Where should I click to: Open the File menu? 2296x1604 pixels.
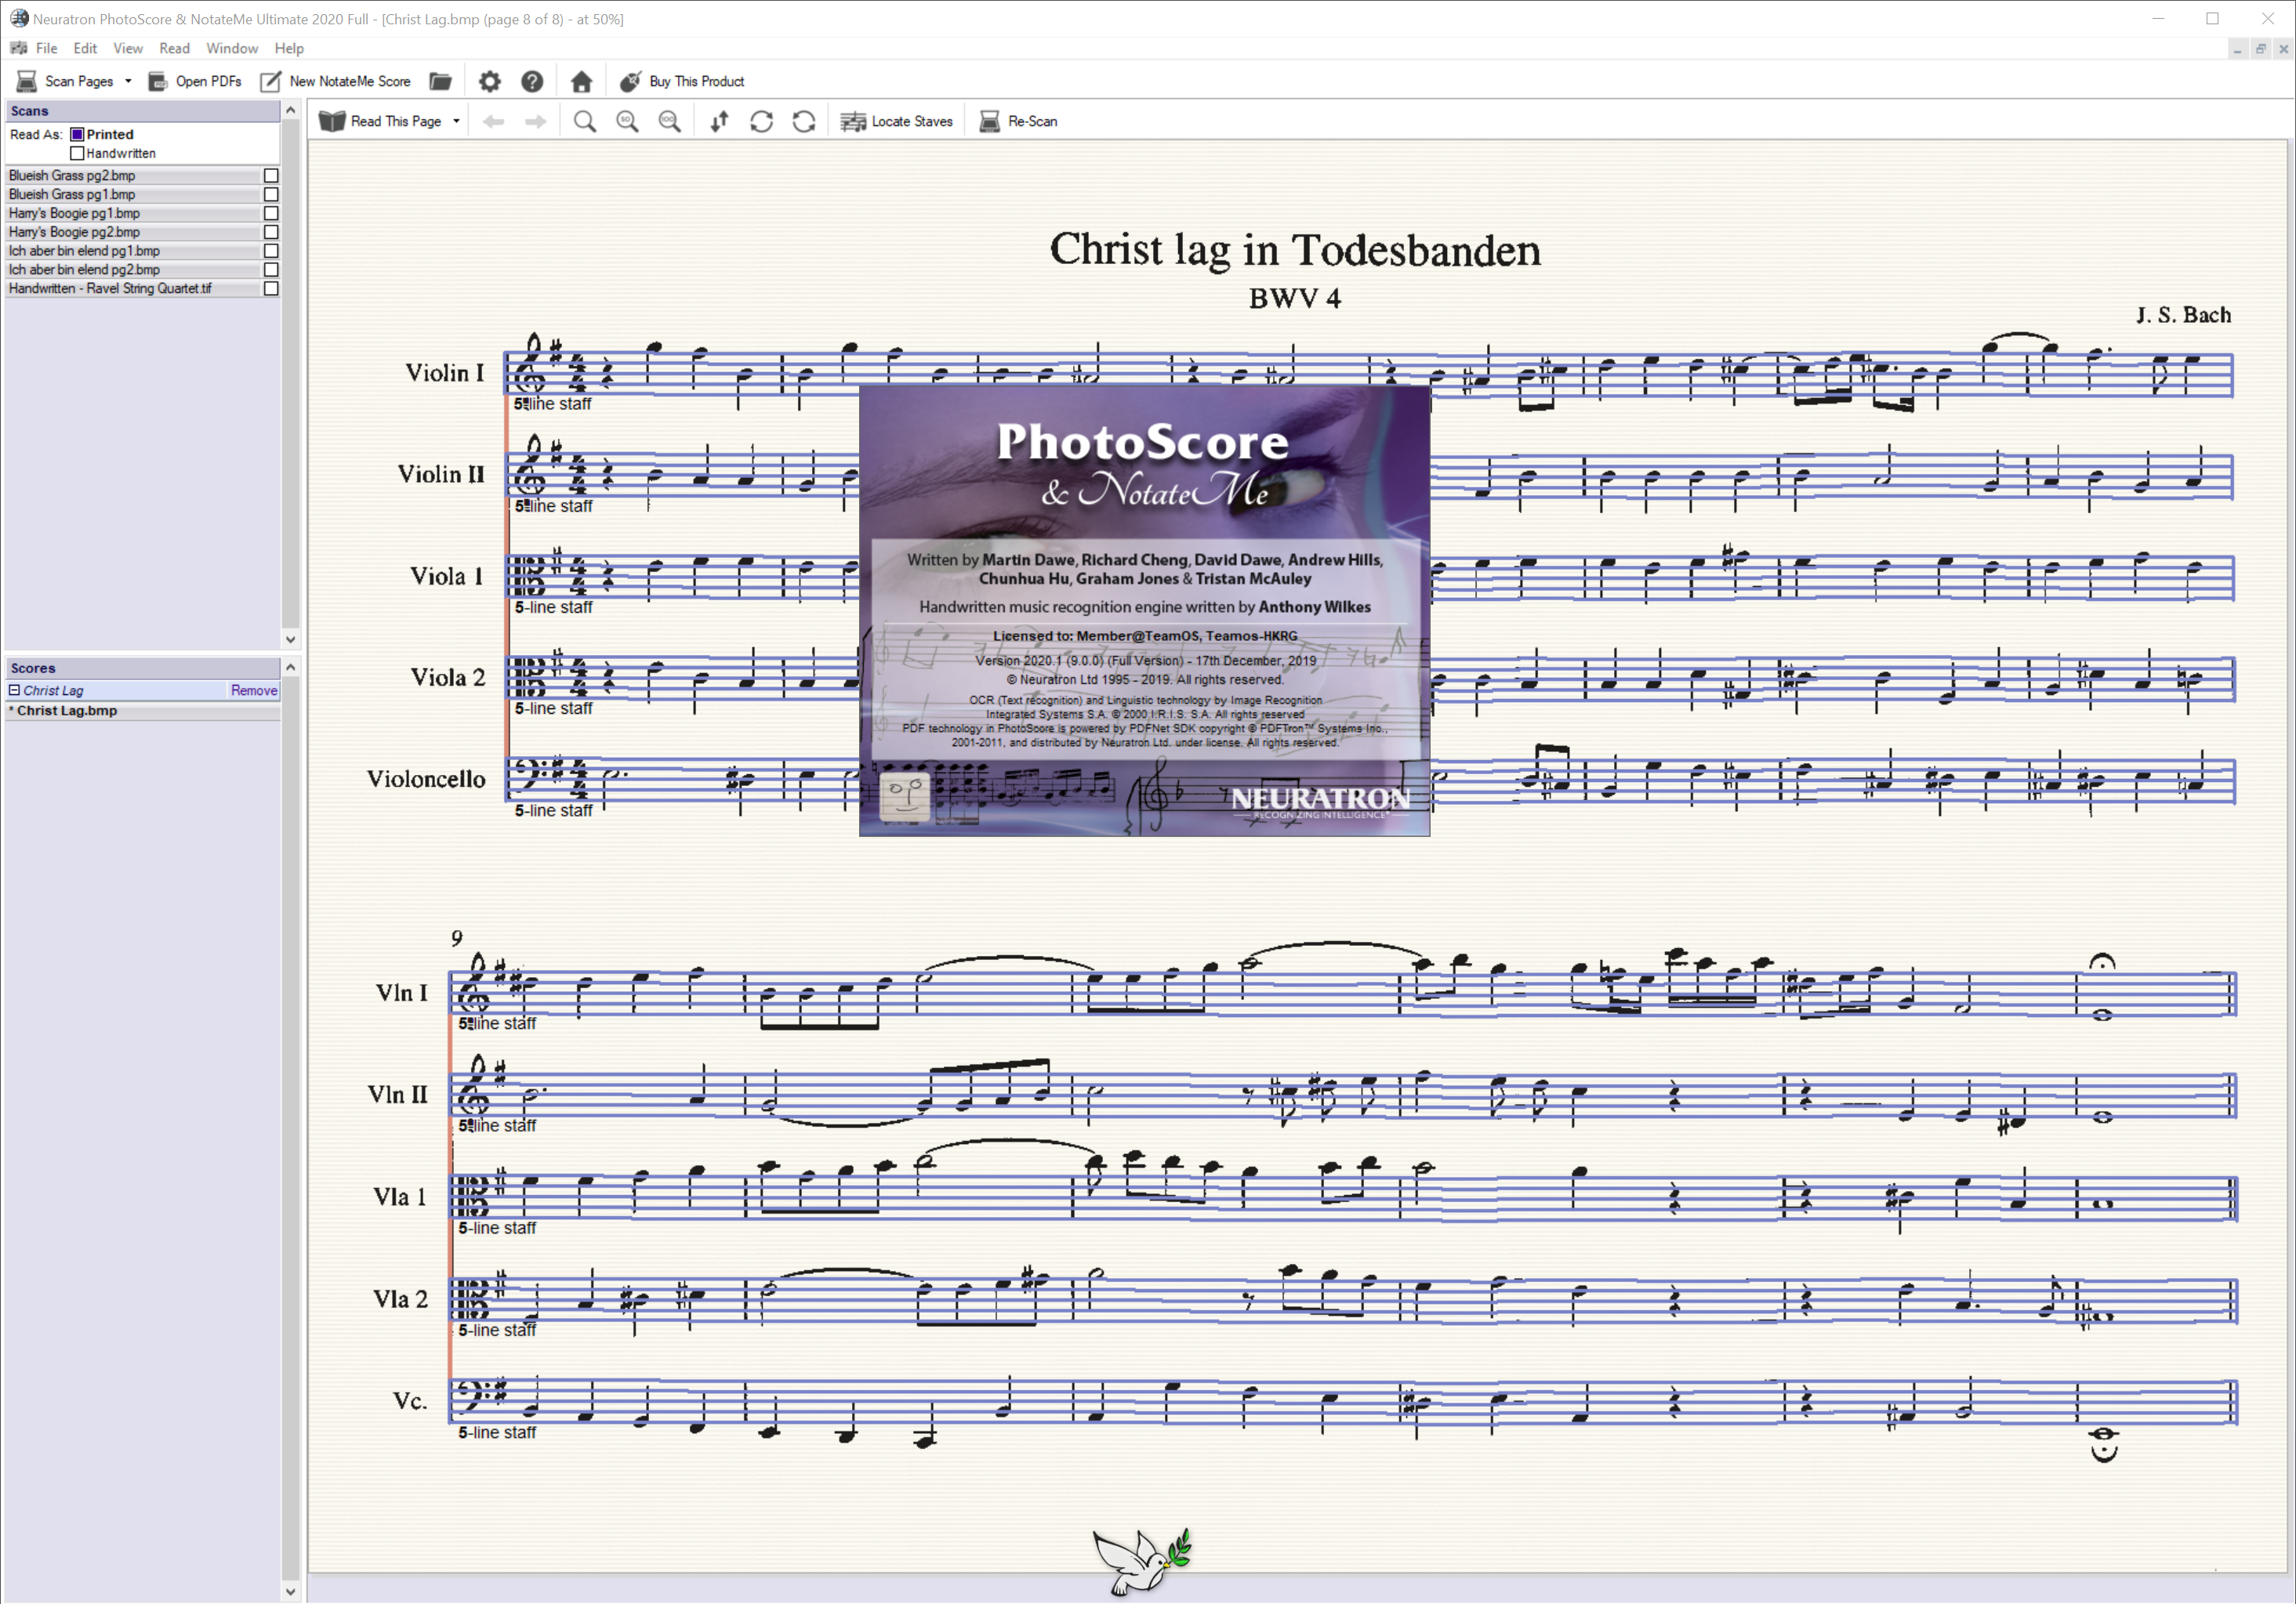47,48
